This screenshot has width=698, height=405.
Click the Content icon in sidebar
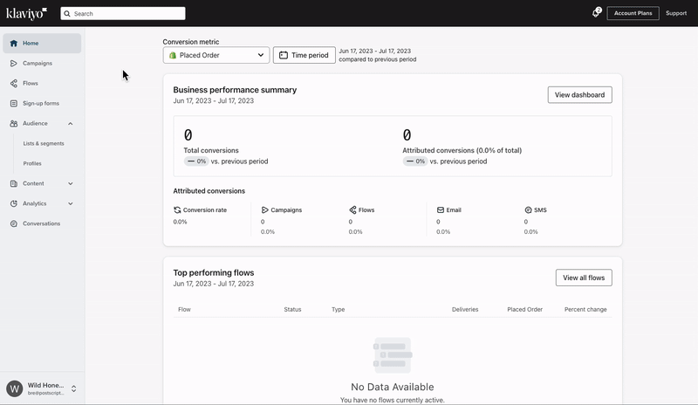pyautogui.click(x=14, y=183)
